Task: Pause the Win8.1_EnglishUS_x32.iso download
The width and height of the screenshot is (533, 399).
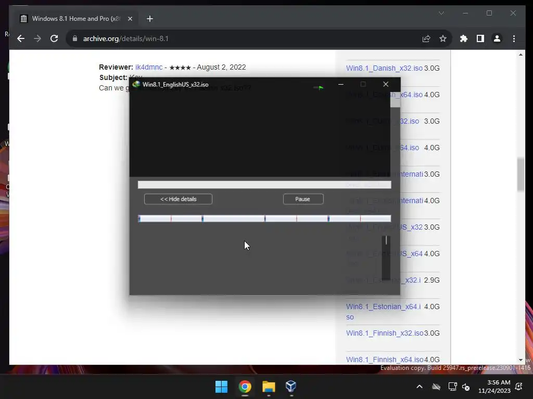Action: coord(303,199)
